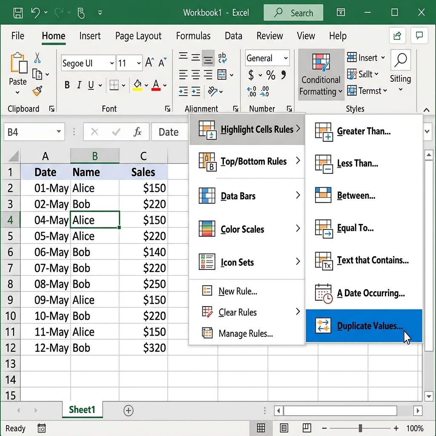Open the font size 11 dropdown
The width and height of the screenshot is (436, 436).
point(139,63)
